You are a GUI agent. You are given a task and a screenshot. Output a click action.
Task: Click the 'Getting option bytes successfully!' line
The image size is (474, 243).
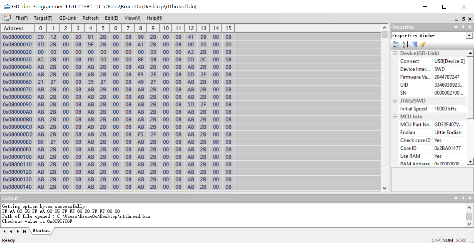pyautogui.click(x=45, y=206)
